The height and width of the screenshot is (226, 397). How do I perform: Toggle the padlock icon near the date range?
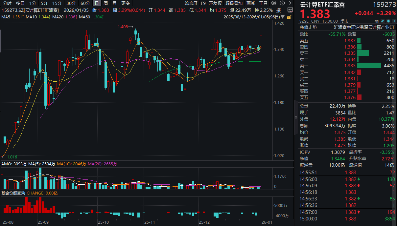(x=289, y=17)
